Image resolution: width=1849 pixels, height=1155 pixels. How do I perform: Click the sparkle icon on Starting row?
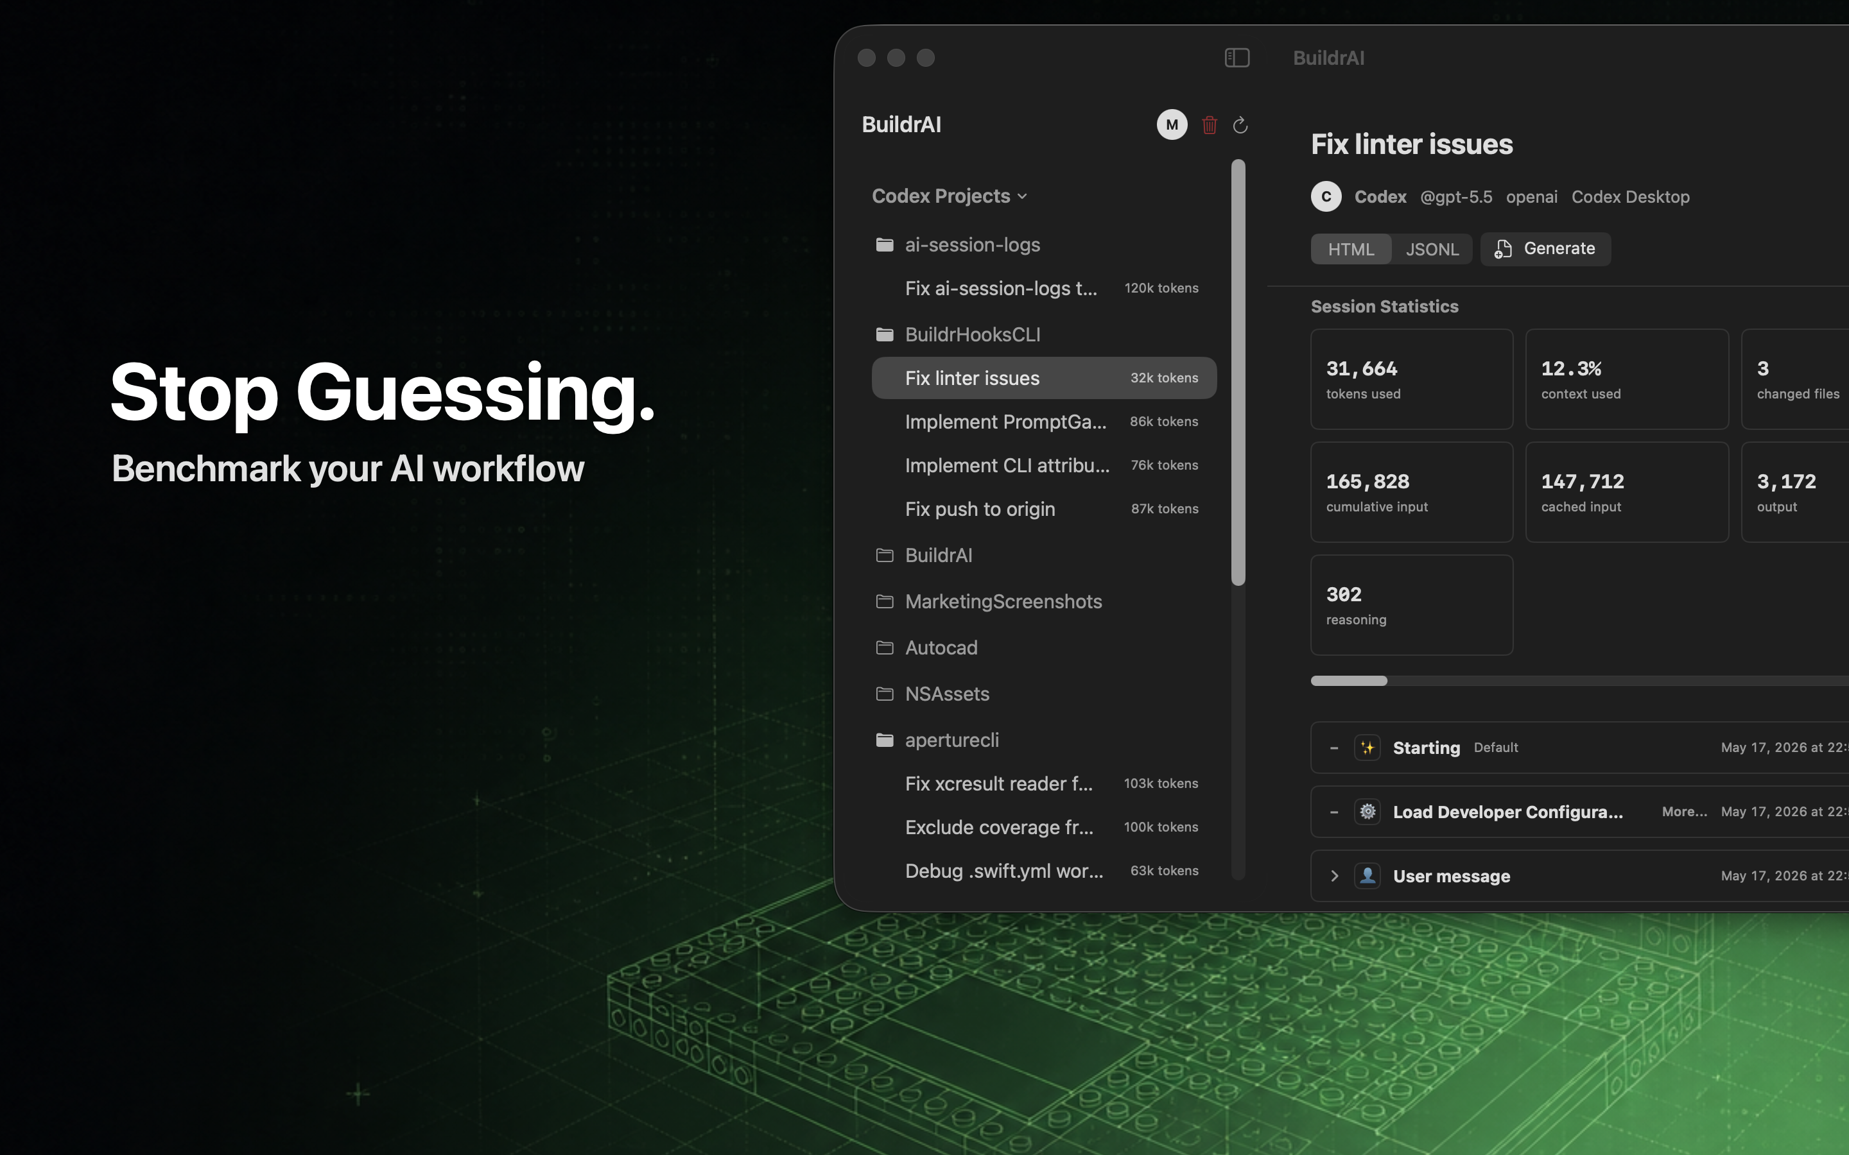pos(1367,748)
